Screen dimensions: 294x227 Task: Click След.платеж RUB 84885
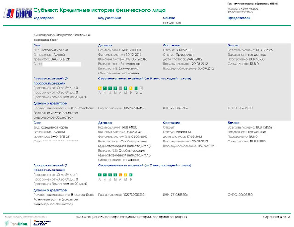(246, 141)
